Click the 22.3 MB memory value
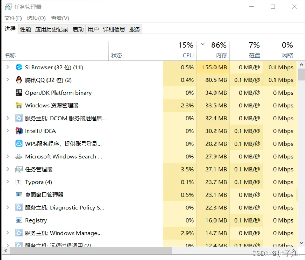The height and width of the screenshot is (260, 305). (216, 208)
